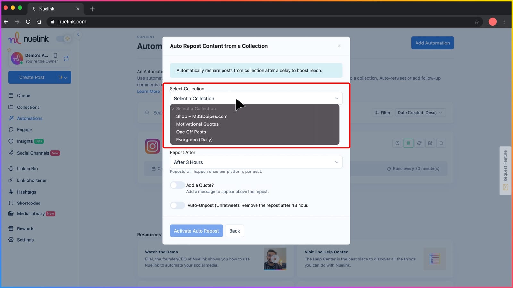Click the Link in Bio anchor icon
Viewport: 513px width, 288px height.
click(x=11, y=168)
